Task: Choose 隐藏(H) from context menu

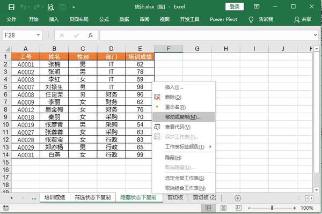Action: (x=184, y=157)
